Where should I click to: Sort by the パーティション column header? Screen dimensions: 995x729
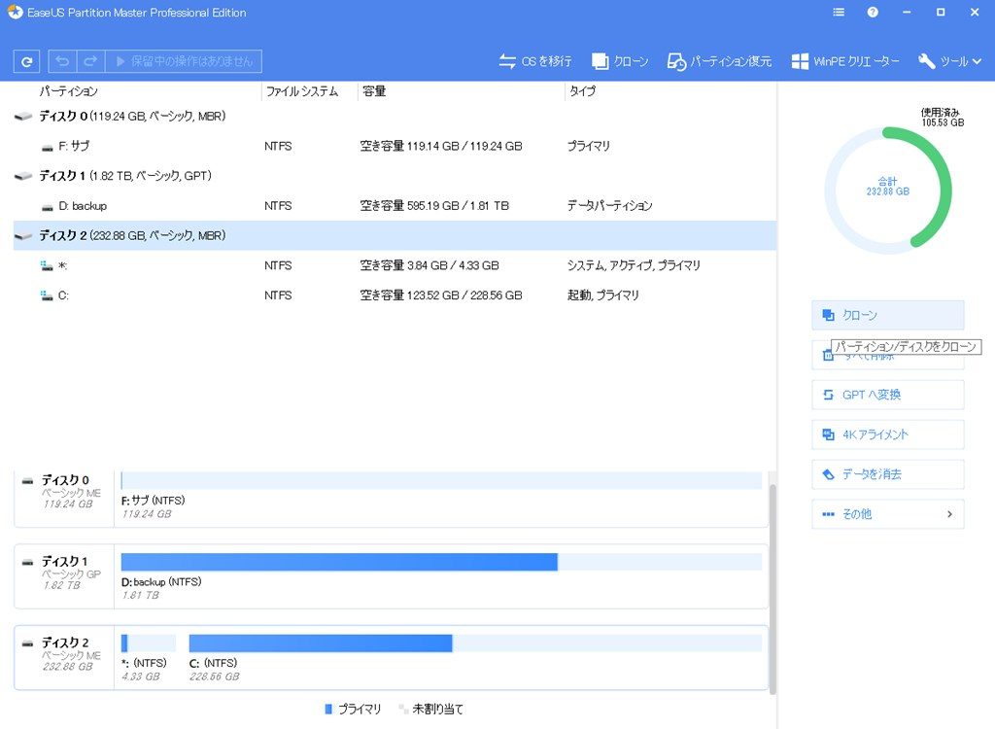coord(69,91)
